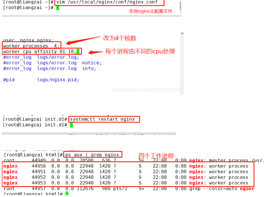Click the red 'nginx' user in the 44951 row

(x=10, y=172)
